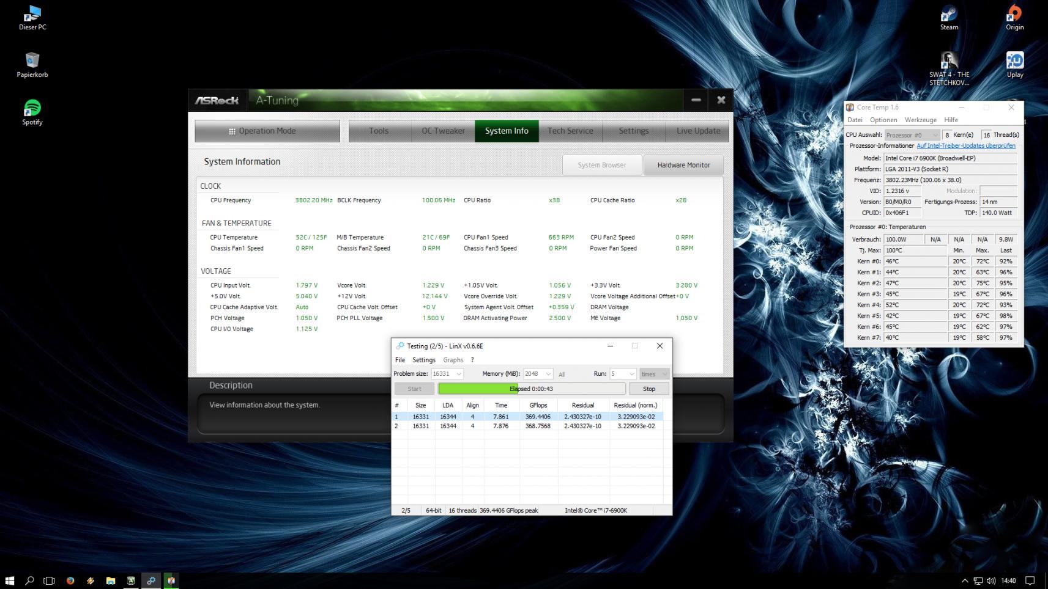The image size is (1048, 589).
Task: Click the Time column header in LinX
Action: [x=501, y=405]
